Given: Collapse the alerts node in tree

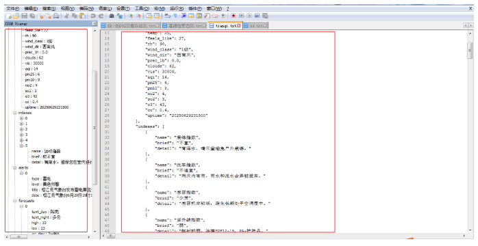Looking at the screenshot, I should 14,167.
